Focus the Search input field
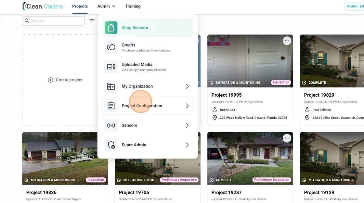The image size is (364, 203). point(53,21)
